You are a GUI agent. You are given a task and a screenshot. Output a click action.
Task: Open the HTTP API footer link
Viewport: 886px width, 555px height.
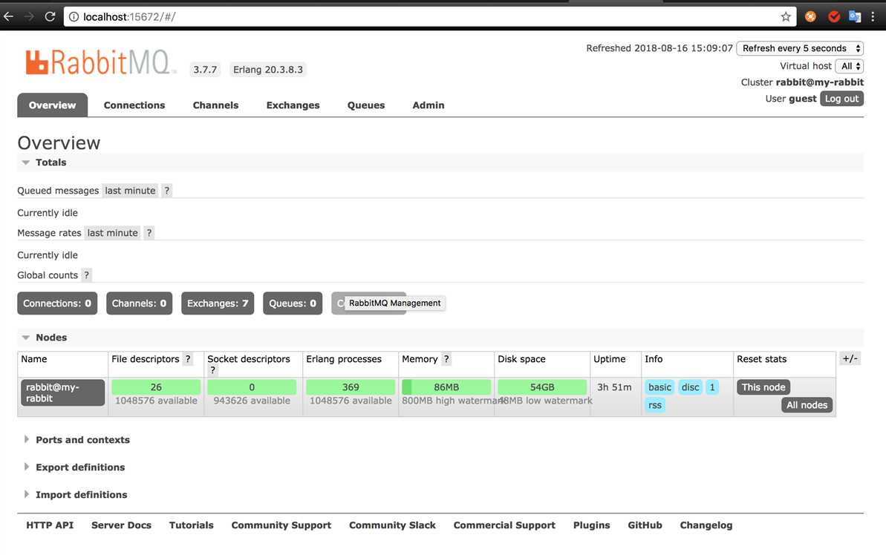point(50,525)
